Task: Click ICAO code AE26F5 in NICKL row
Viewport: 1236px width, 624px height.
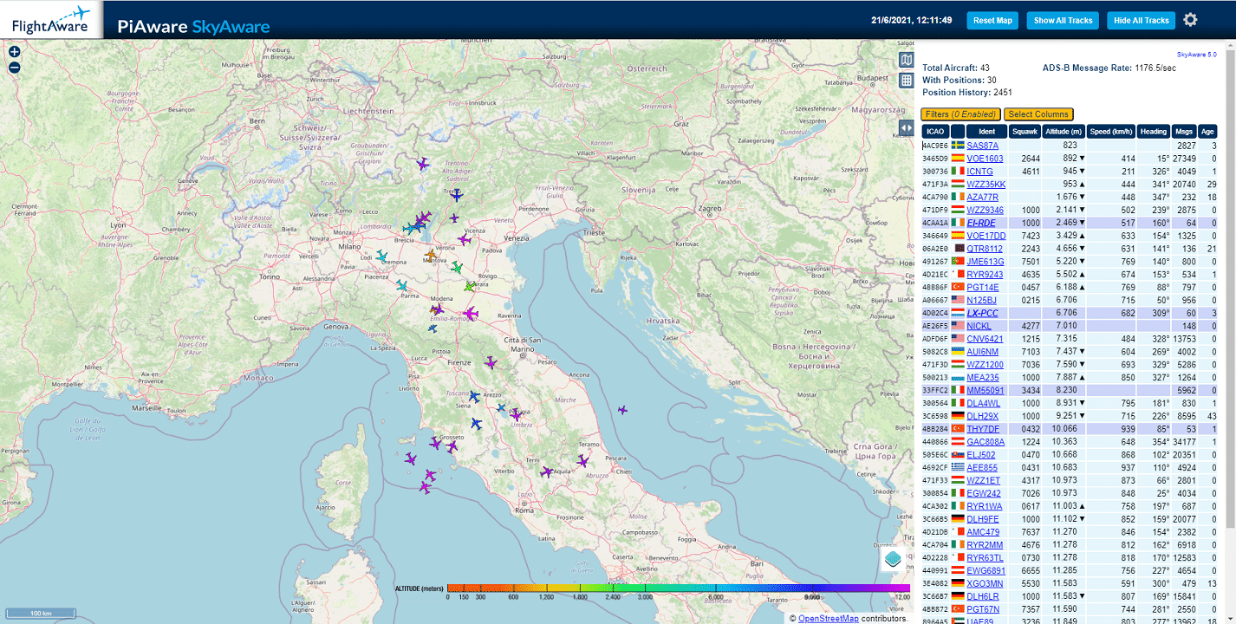Action: pos(934,326)
